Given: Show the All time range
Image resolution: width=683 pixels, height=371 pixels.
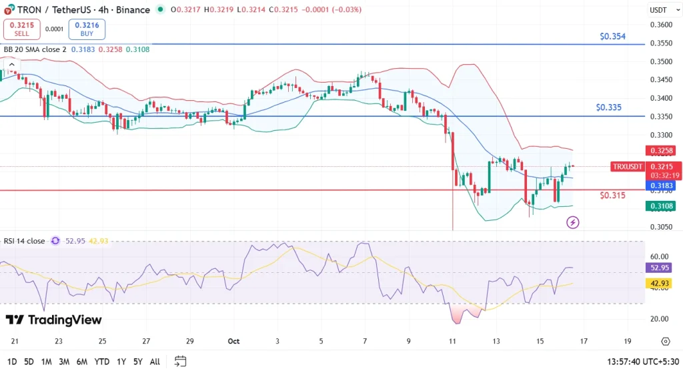Looking at the screenshot, I should coord(155,361).
